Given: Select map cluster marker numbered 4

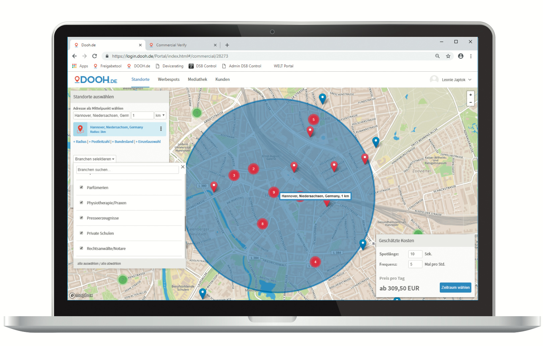Looking at the screenshot, I should [315, 262].
